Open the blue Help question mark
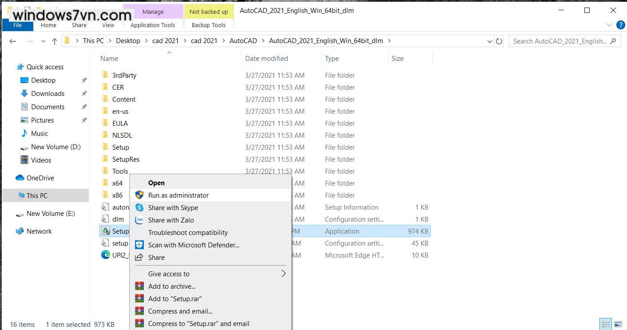 click(620, 25)
